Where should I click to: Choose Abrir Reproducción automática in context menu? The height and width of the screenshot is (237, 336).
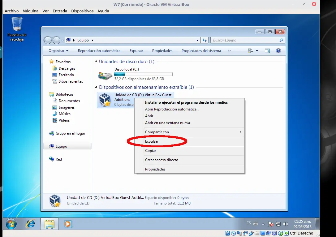pos(189,109)
